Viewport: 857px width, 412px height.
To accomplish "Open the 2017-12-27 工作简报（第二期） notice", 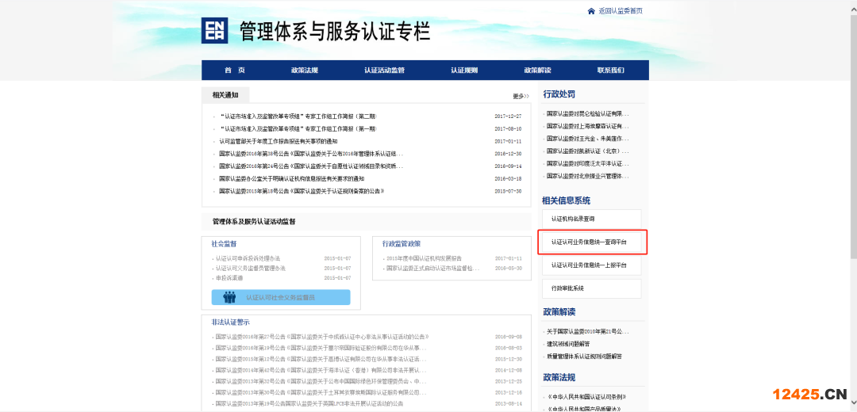I will [x=300, y=116].
